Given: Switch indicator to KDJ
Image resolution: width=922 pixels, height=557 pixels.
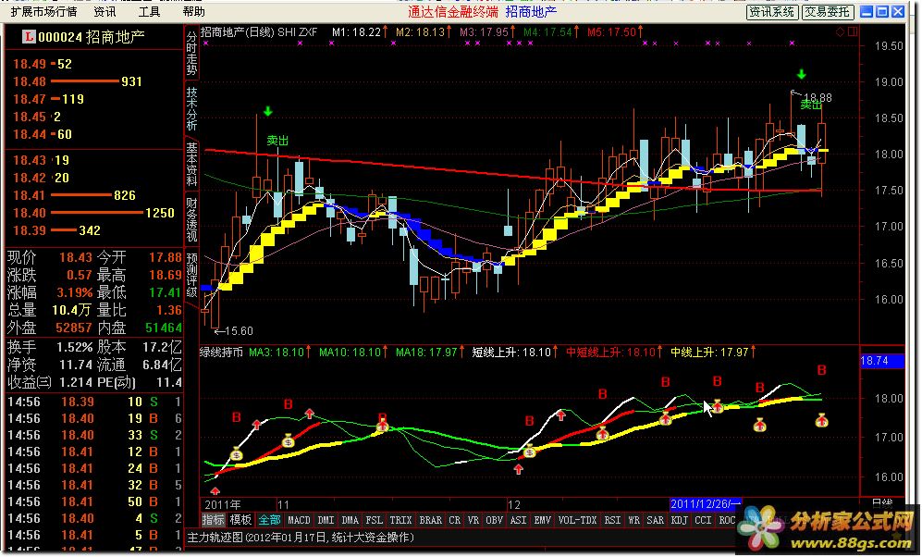Looking at the screenshot, I should coord(679,520).
